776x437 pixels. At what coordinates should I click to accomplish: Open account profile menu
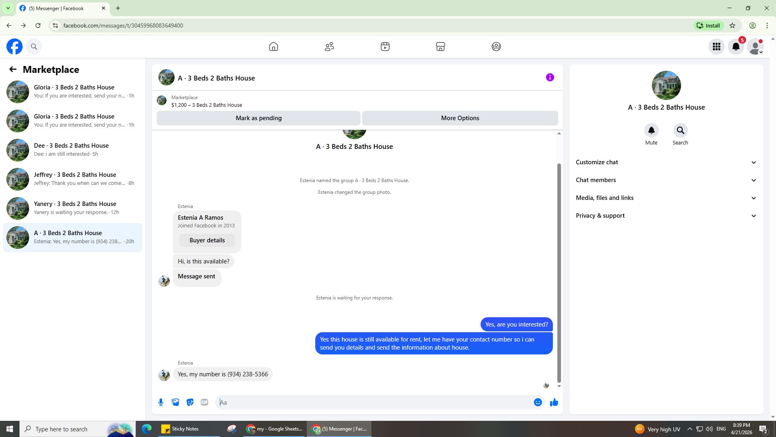click(x=755, y=47)
